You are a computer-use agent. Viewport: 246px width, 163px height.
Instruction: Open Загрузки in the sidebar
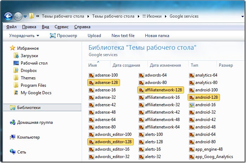[x=26, y=56]
